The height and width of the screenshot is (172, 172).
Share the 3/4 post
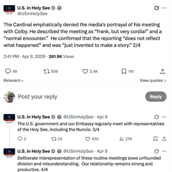[x=164, y=139]
